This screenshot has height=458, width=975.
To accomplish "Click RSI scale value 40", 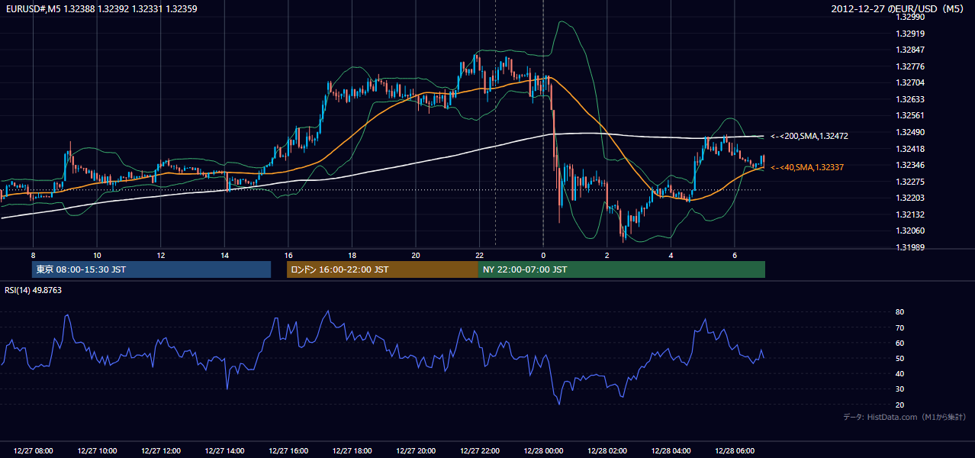I will pyautogui.click(x=900, y=374).
